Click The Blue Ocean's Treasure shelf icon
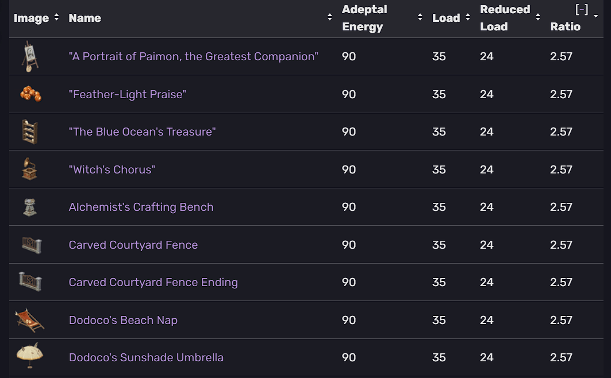This screenshot has height=378, width=611. pyautogui.click(x=29, y=132)
